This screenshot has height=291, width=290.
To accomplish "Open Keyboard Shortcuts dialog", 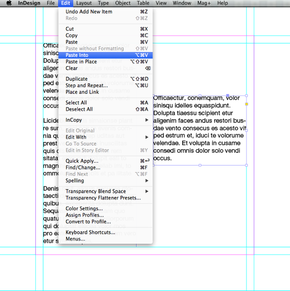I will [105, 232].
